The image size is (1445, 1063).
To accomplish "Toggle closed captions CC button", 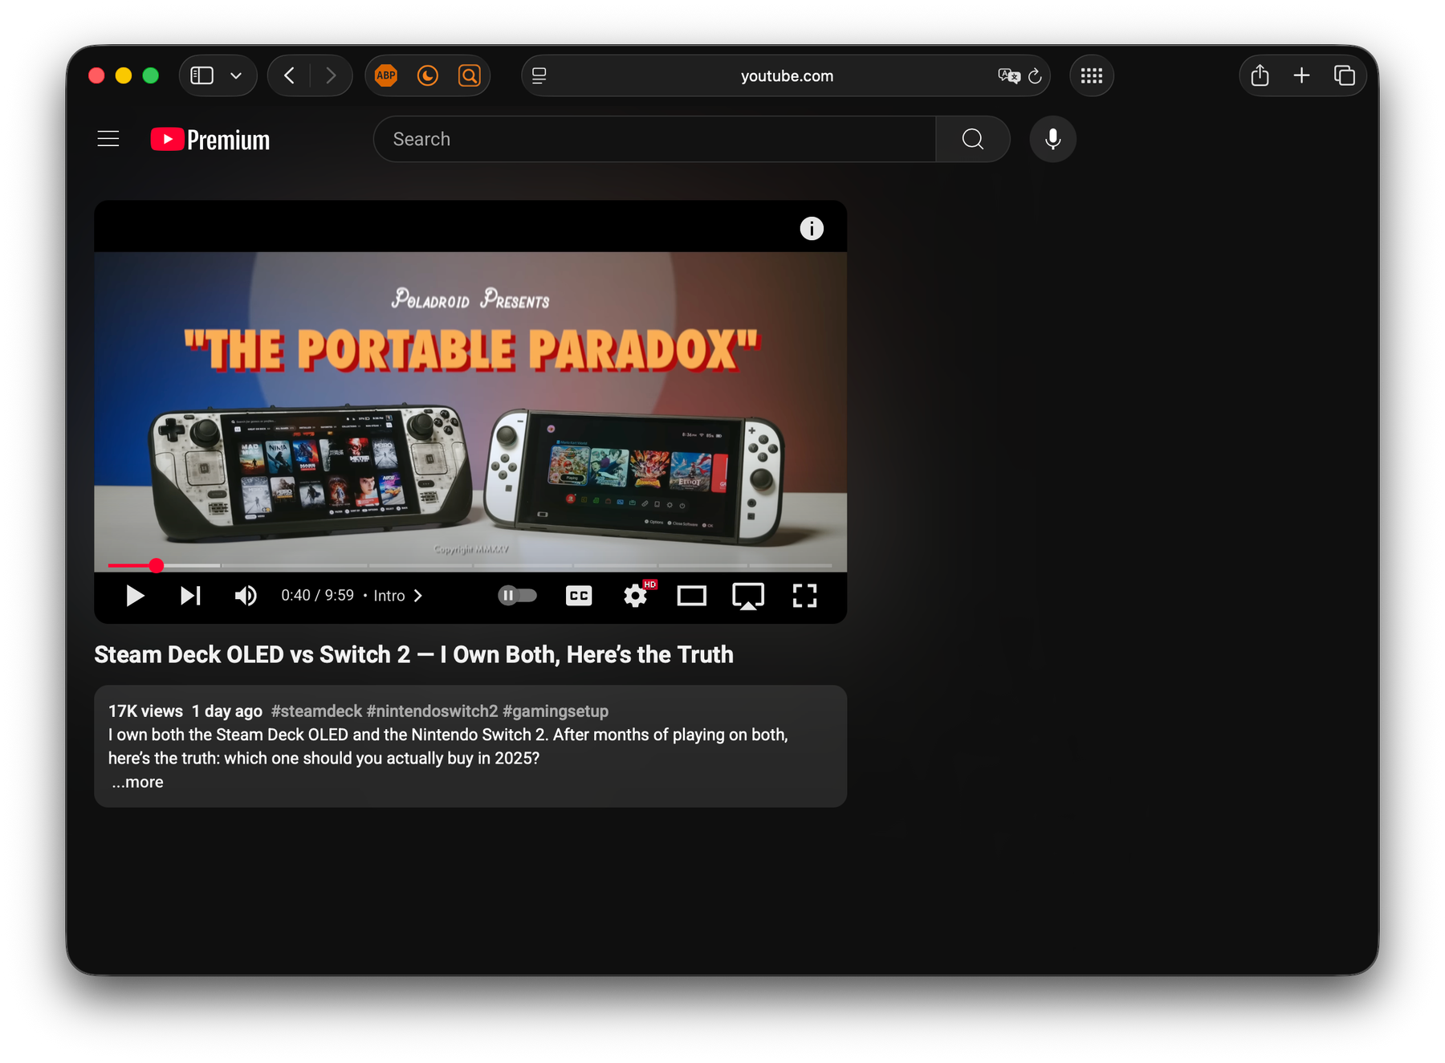I will tap(579, 596).
